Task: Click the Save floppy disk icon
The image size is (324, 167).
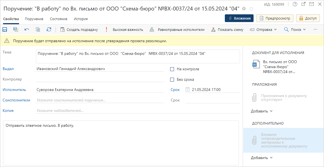Action: pyautogui.click(x=5, y=29)
